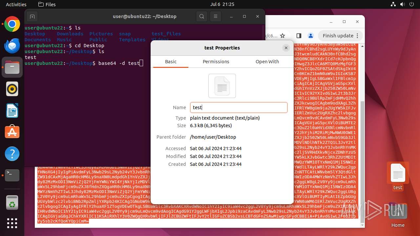Click the Created date value
Screen dimensions: 420x236
[216, 164]
